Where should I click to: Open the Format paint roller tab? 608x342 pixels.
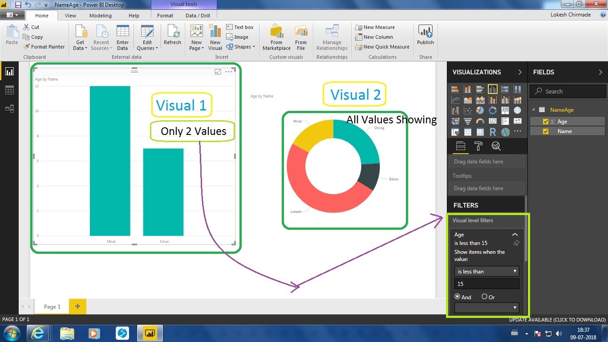click(x=478, y=146)
